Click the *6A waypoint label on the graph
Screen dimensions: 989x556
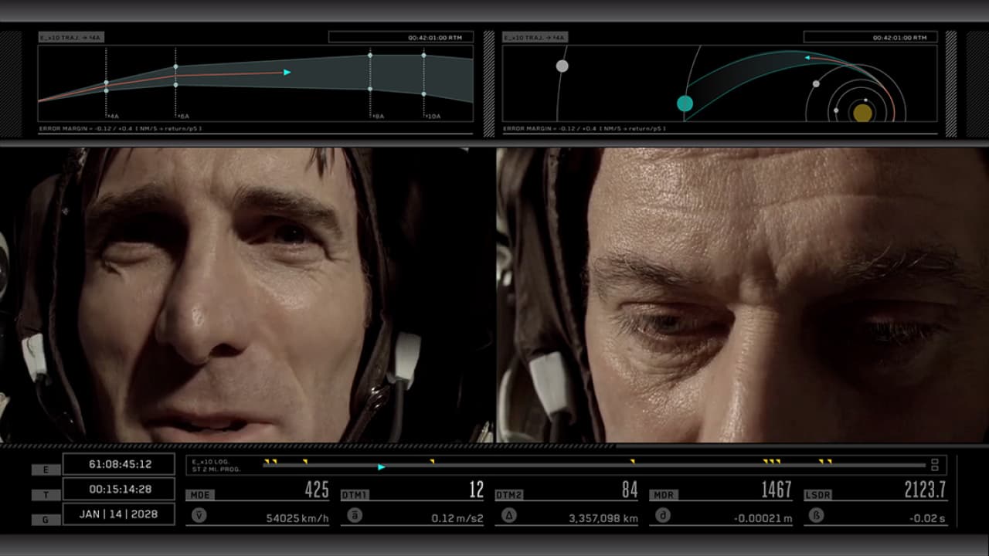point(183,116)
